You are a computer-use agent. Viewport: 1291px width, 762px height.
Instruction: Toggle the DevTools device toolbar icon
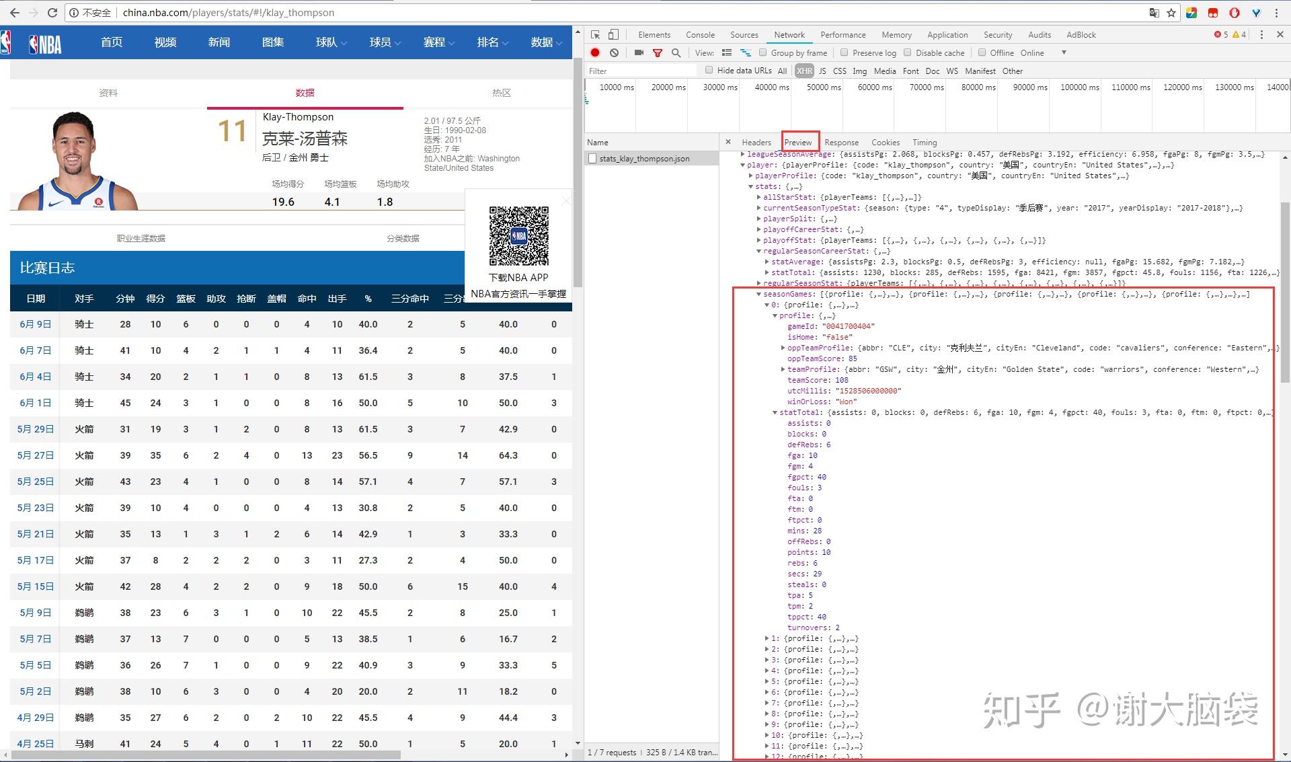pyautogui.click(x=613, y=35)
